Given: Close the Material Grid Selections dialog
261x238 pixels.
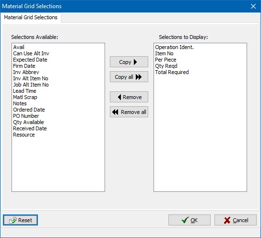Looking at the screenshot, I should (x=253, y=6).
